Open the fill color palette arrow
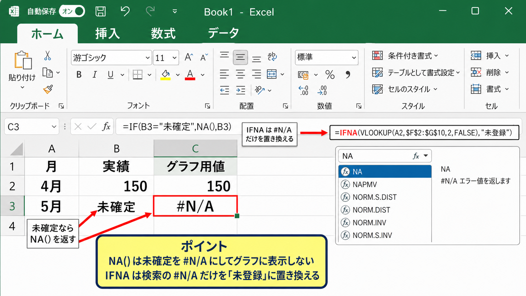 (x=178, y=75)
